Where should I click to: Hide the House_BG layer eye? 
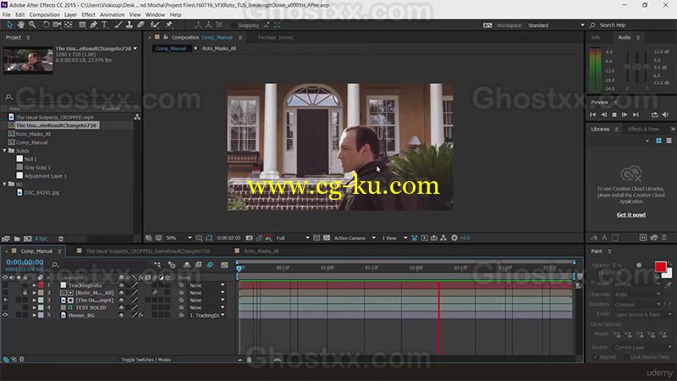click(x=5, y=315)
